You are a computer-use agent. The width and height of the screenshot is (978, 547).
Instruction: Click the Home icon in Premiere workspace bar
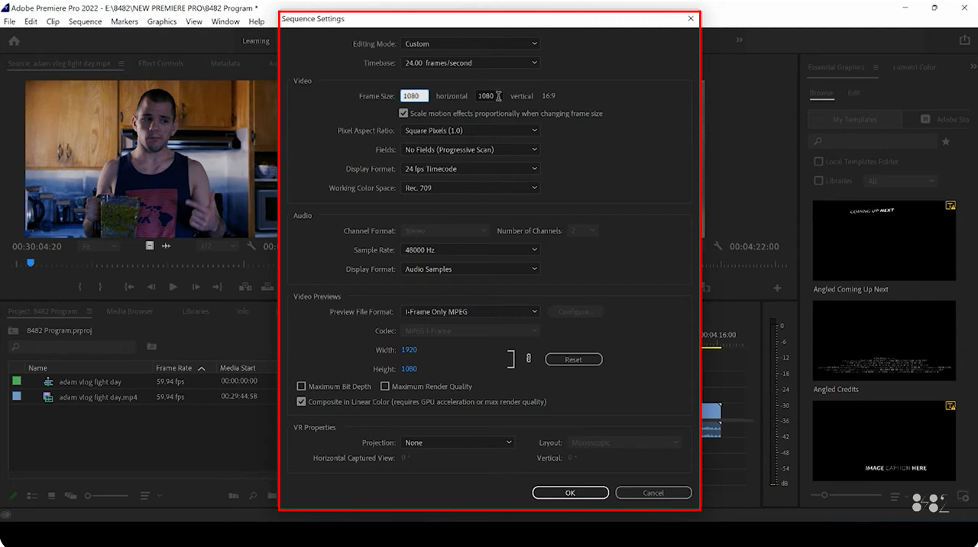coord(14,40)
